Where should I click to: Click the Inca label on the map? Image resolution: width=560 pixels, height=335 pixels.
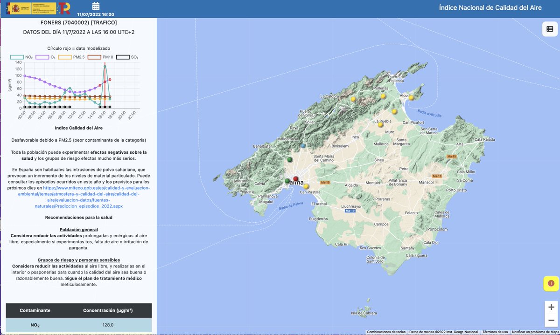356,137
